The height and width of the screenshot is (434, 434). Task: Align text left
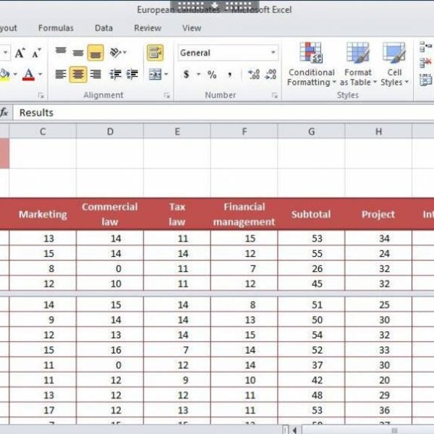(61, 75)
